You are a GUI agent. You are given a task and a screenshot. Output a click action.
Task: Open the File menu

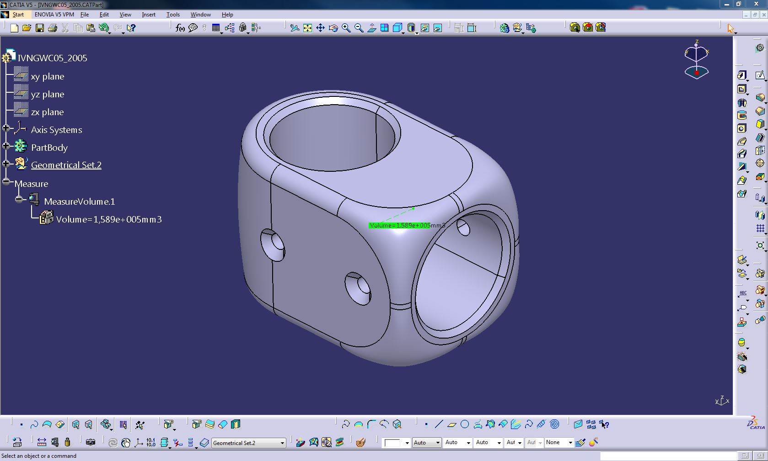coord(85,15)
